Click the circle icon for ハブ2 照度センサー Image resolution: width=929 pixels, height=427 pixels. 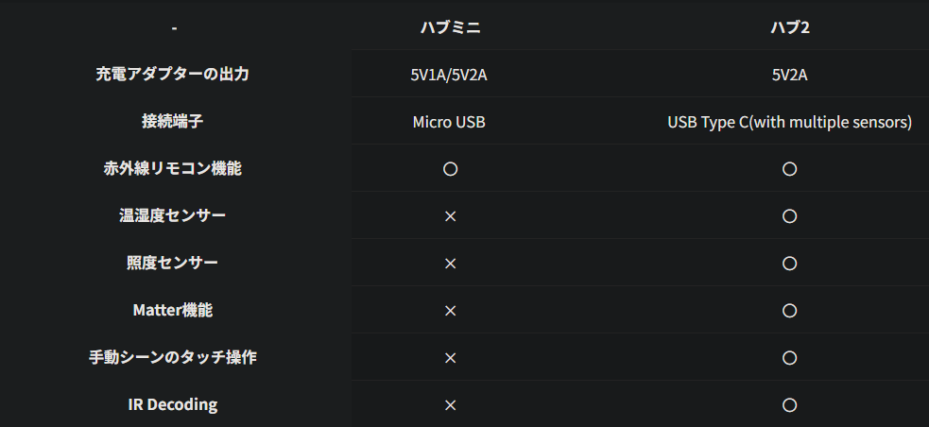[790, 264]
